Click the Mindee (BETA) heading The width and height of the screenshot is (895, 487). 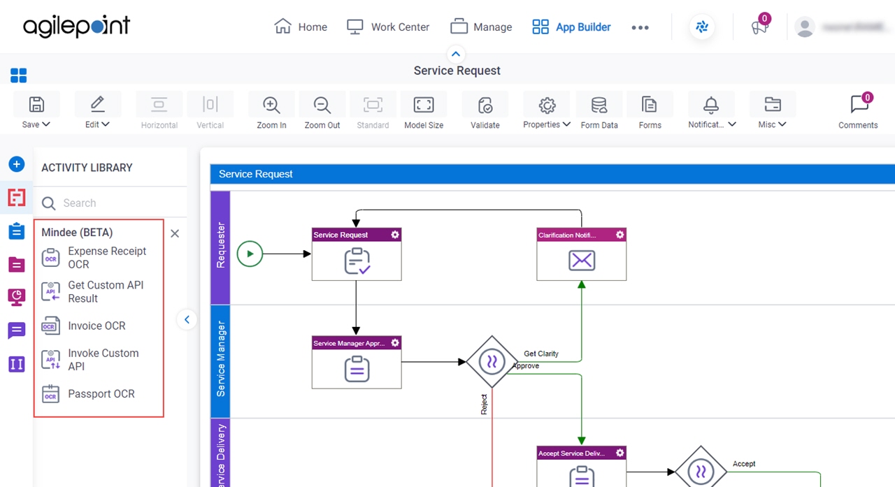[x=77, y=233]
